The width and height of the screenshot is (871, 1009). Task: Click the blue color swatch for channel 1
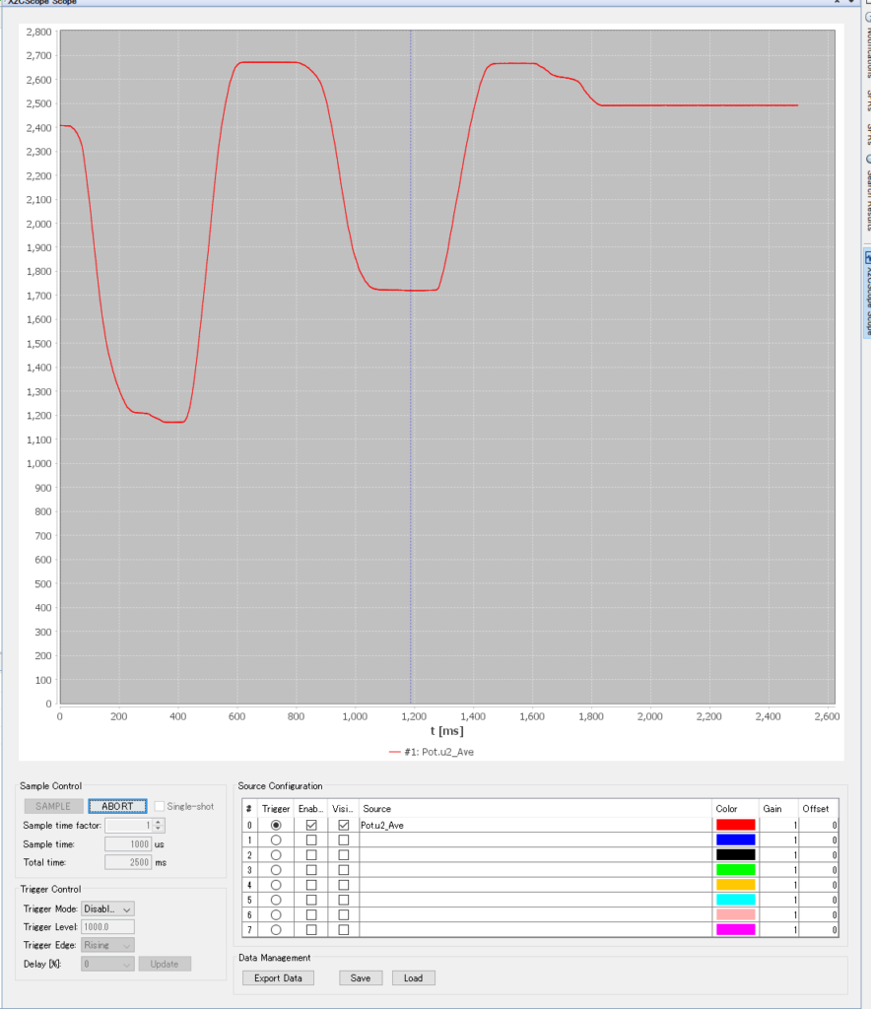point(735,840)
